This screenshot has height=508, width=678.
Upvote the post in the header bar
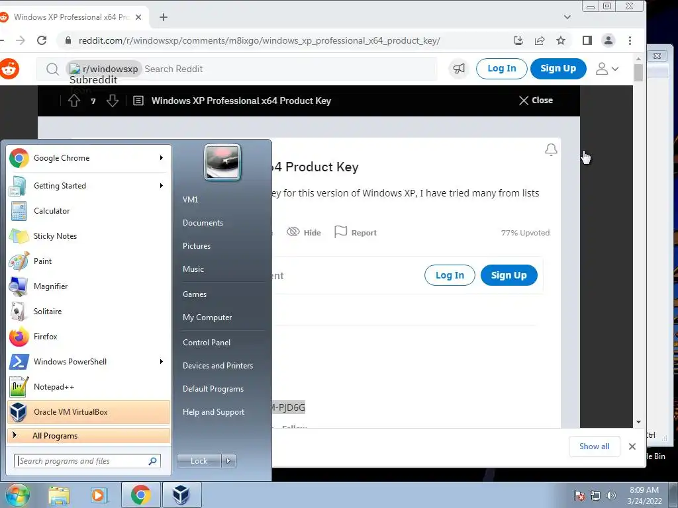tap(74, 101)
